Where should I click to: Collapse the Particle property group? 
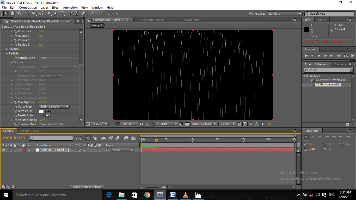[7, 54]
